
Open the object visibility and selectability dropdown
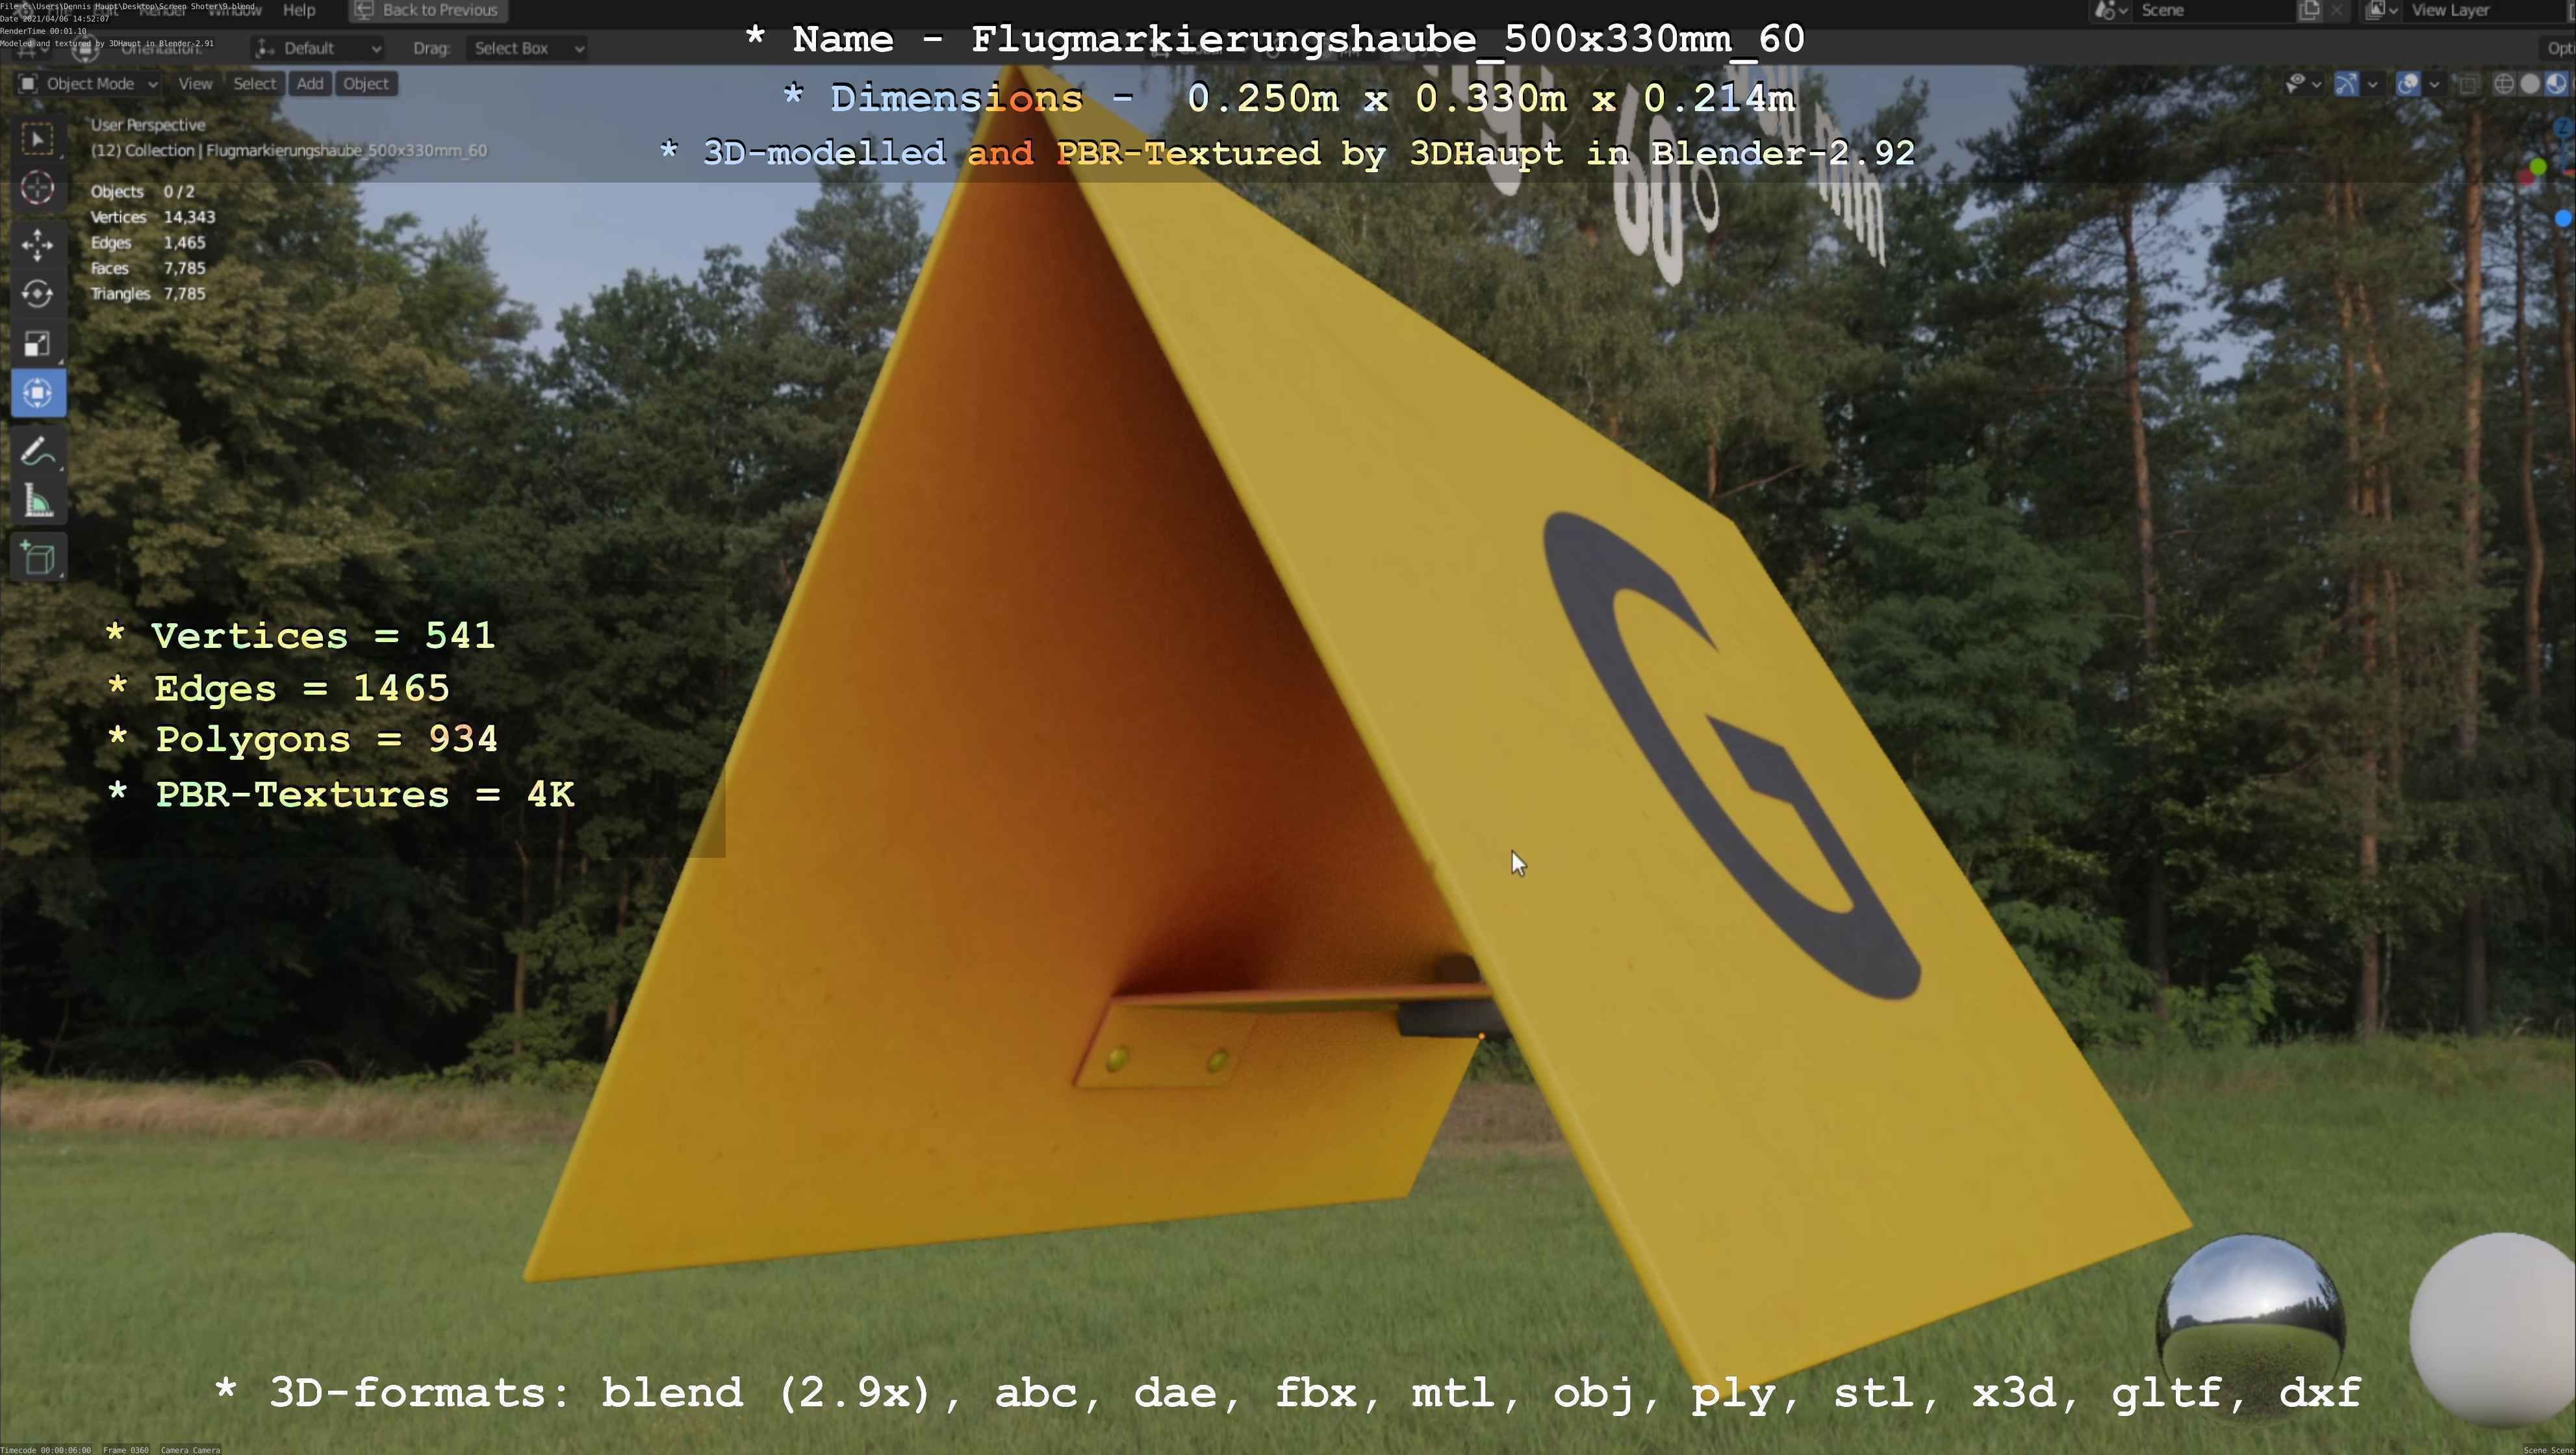(x=2303, y=84)
